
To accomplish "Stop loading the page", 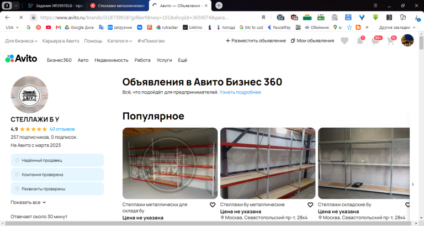I will pos(21,17).
